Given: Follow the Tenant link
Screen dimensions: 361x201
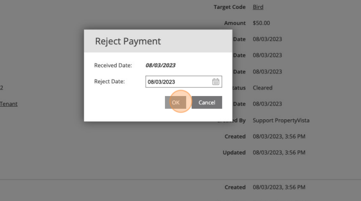Looking at the screenshot, I should tap(8, 104).
